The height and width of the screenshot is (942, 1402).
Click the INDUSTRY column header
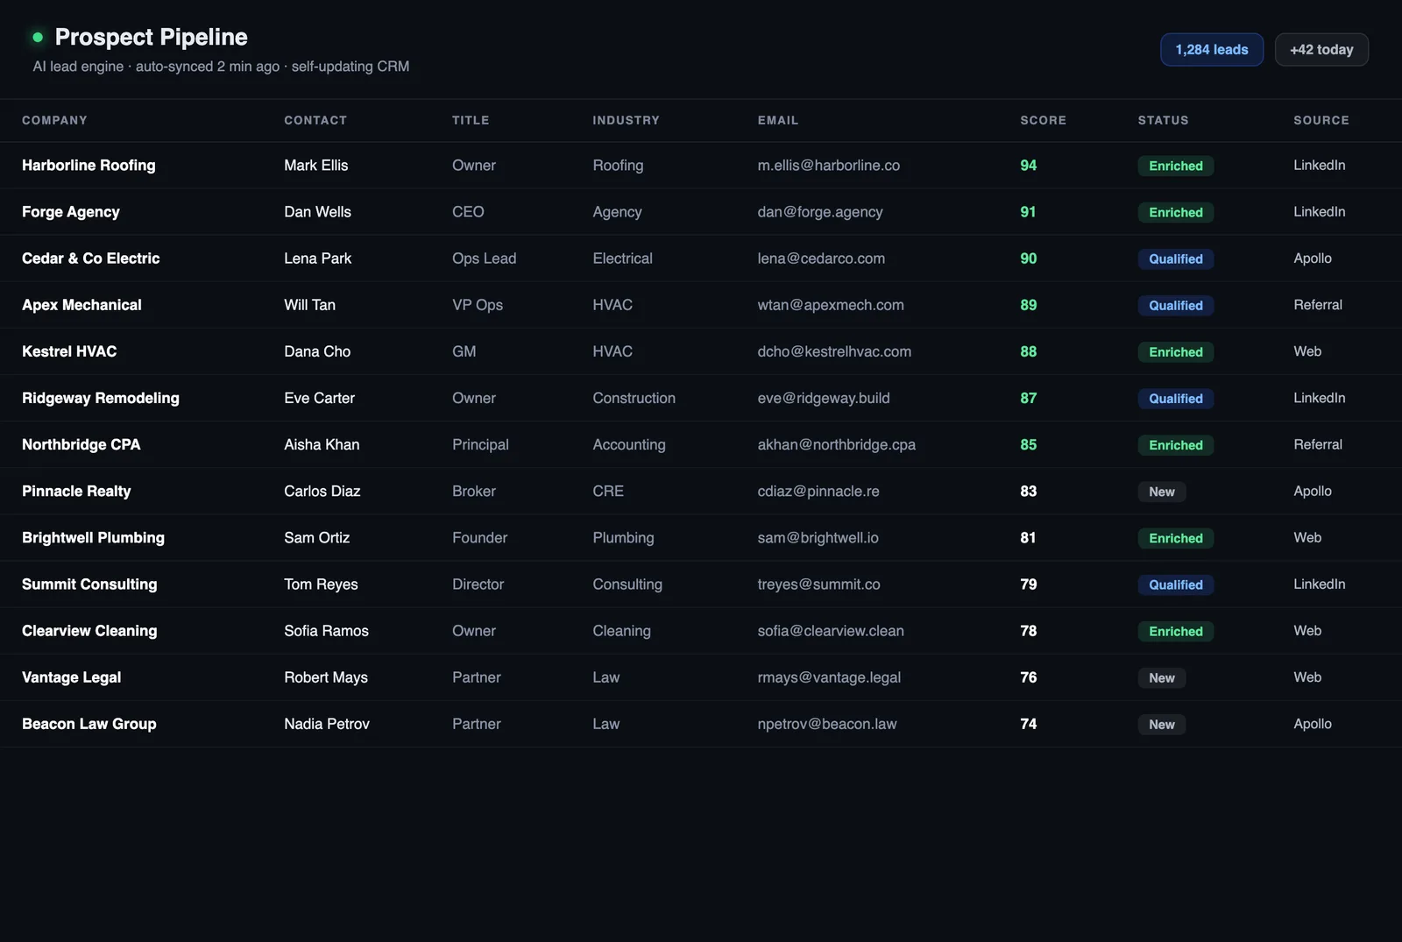click(x=626, y=120)
